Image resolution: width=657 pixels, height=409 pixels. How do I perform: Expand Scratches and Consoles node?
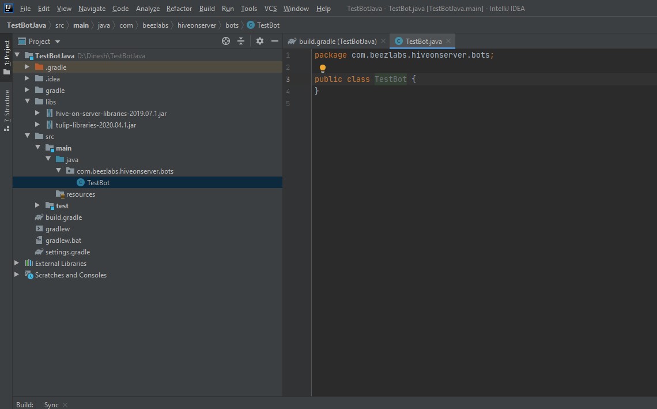point(17,275)
